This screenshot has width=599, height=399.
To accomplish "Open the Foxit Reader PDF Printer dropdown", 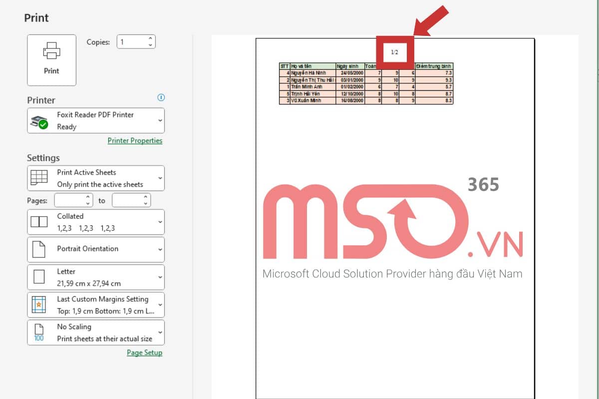I will pyautogui.click(x=95, y=121).
